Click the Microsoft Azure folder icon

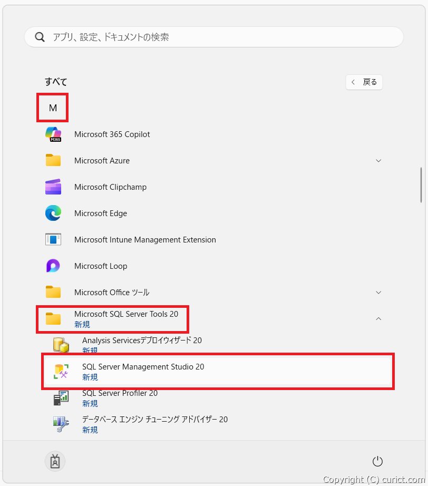tap(53, 160)
